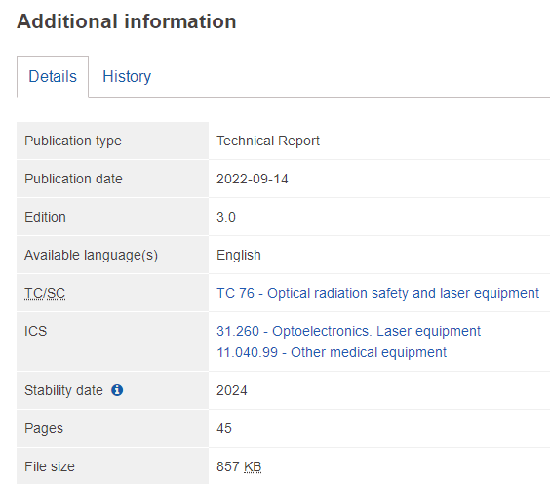Click the English language value
550x484 pixels.
[239, 255]
